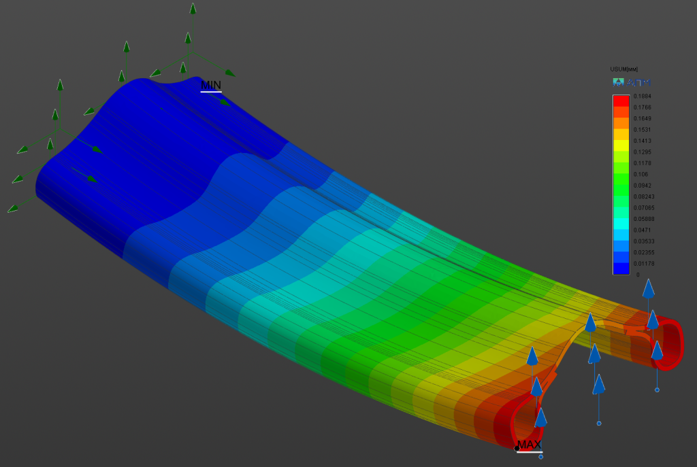Pick the dark blue bottom legend swatch
Image resolution: width=697 pixels, height=467 pixels.
click(x=621, y=269)
